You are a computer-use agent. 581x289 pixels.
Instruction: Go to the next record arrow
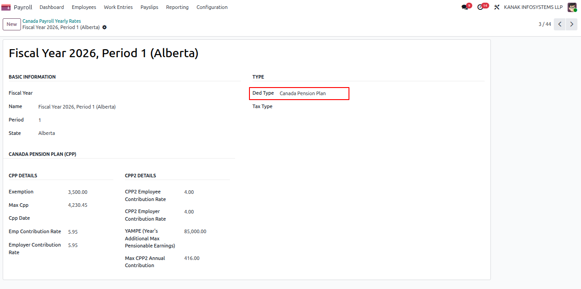click(x=572, y=24)
